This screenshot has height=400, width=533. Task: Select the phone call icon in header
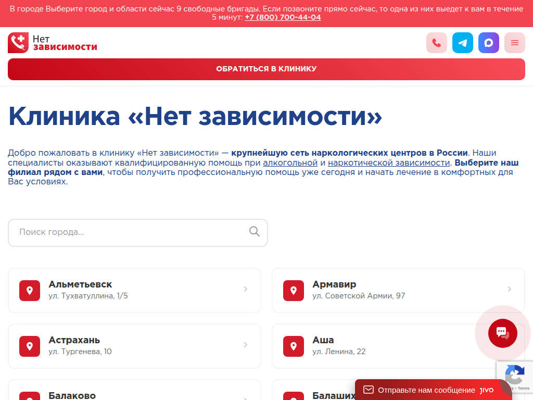tap(436, 43)
